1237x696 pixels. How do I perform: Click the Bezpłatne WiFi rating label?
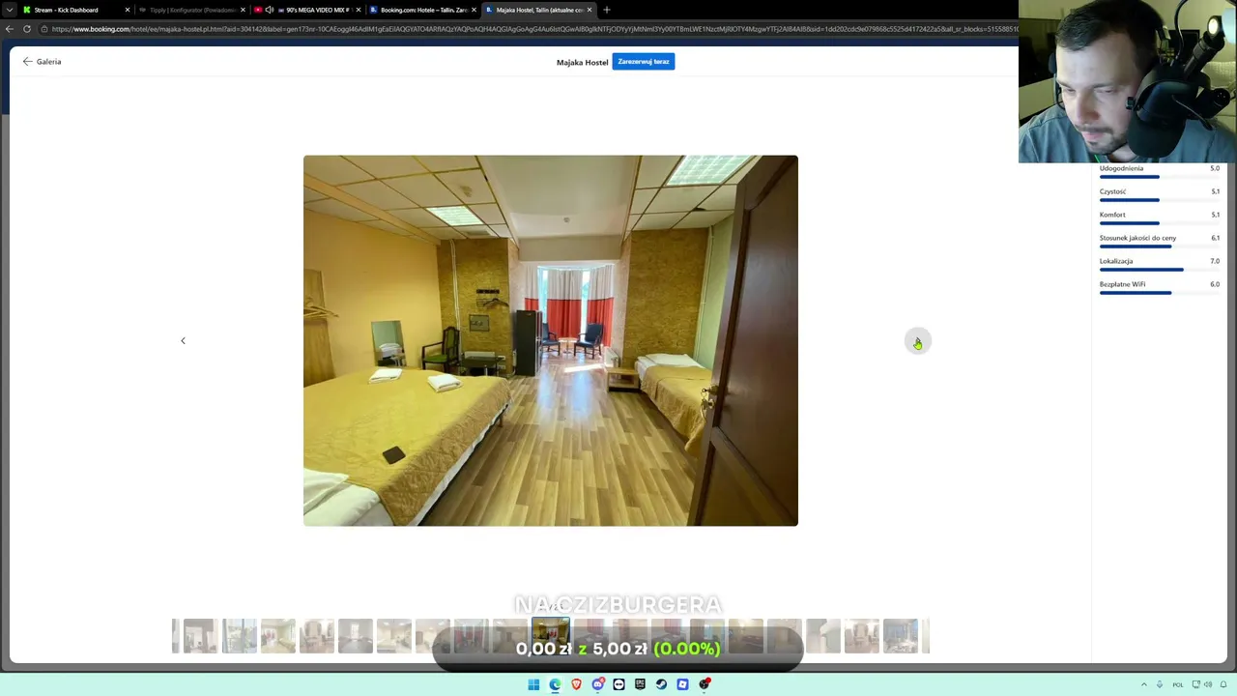pyautogui.click(x=1122, y=284)
